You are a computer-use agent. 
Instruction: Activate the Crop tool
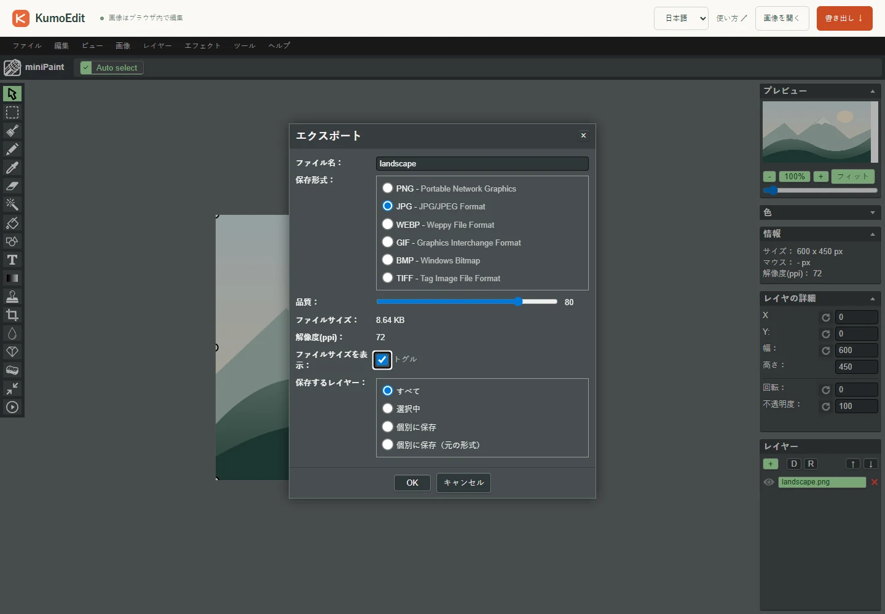12,315
